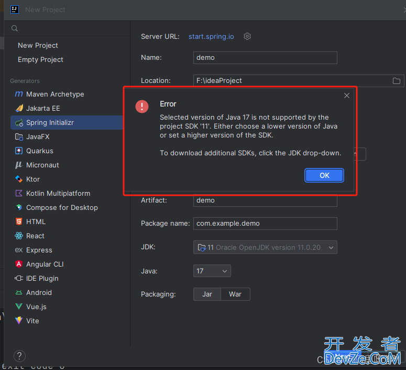Click the Vite lightning icon
The image size is (406, 370).
pyautogui.click(x=19, y=321)
